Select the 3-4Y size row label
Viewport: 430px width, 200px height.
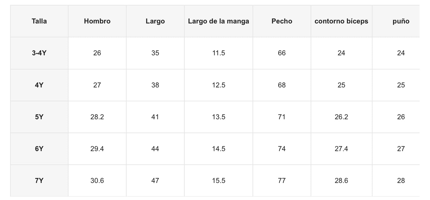39,53
